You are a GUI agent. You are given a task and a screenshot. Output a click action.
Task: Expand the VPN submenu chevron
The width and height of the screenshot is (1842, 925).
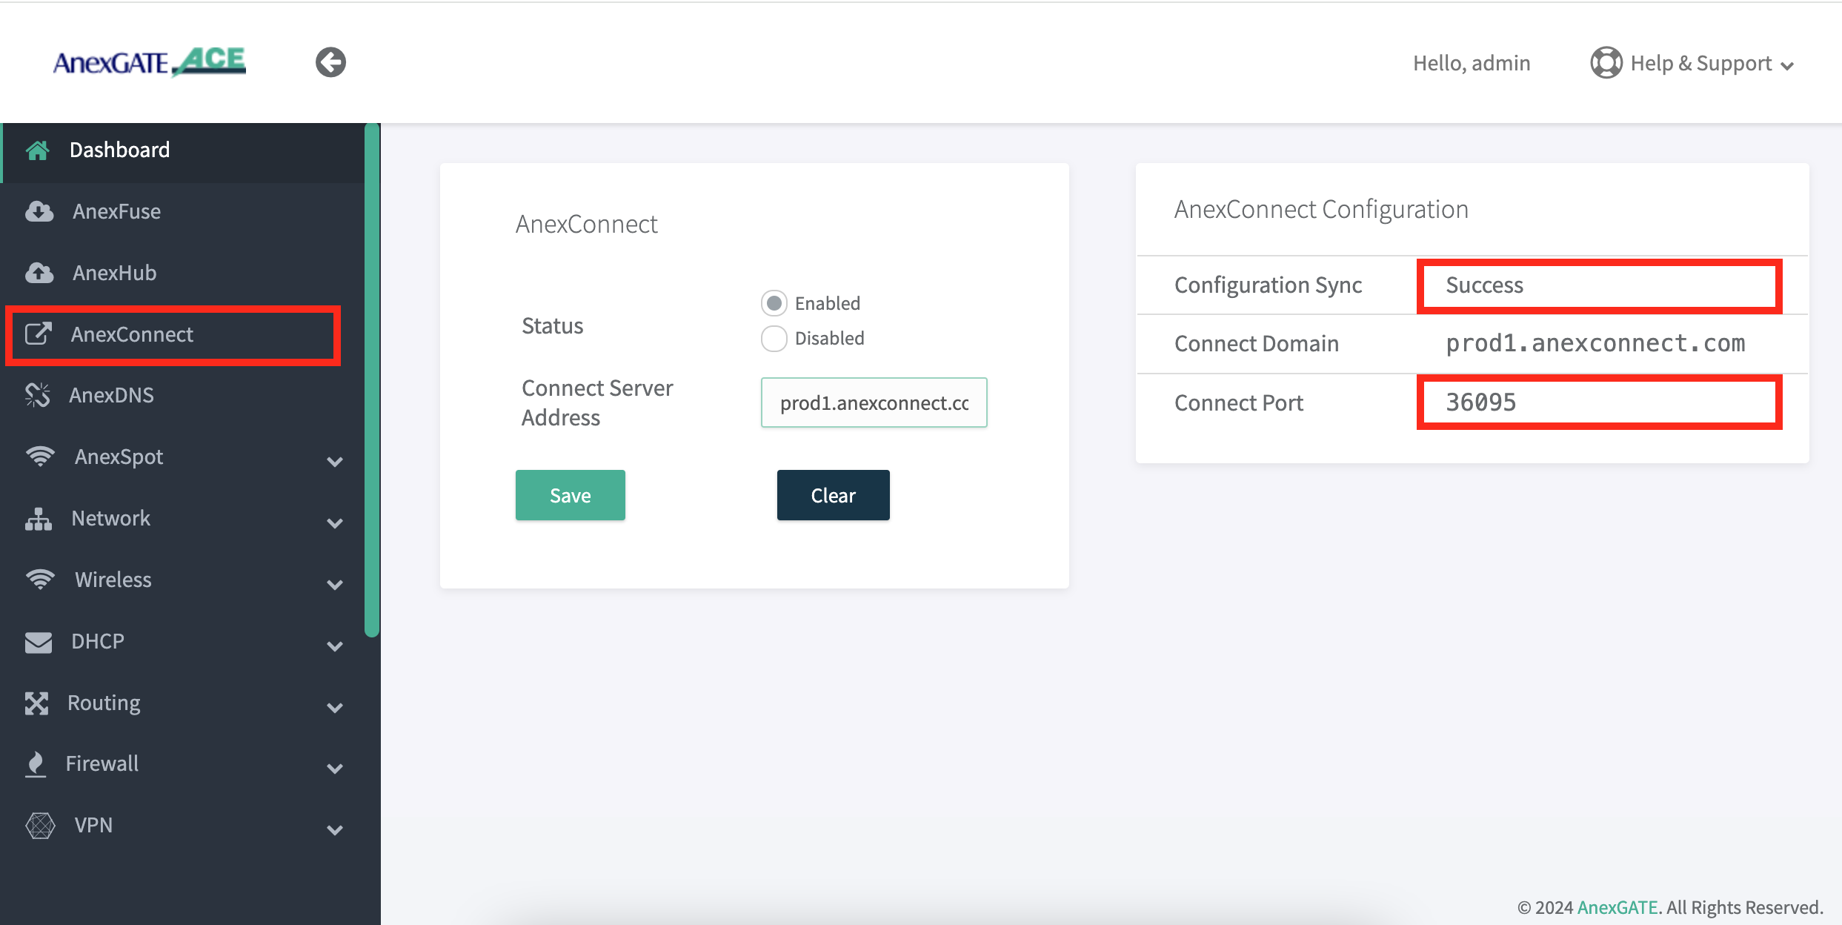point(335,830)
